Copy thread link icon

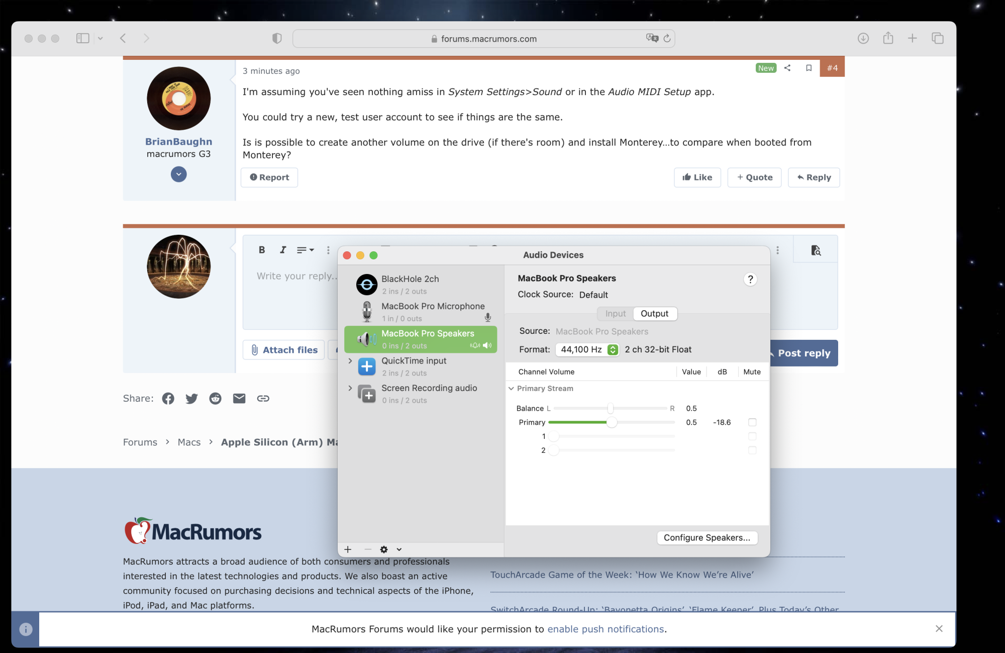point(263,399)
